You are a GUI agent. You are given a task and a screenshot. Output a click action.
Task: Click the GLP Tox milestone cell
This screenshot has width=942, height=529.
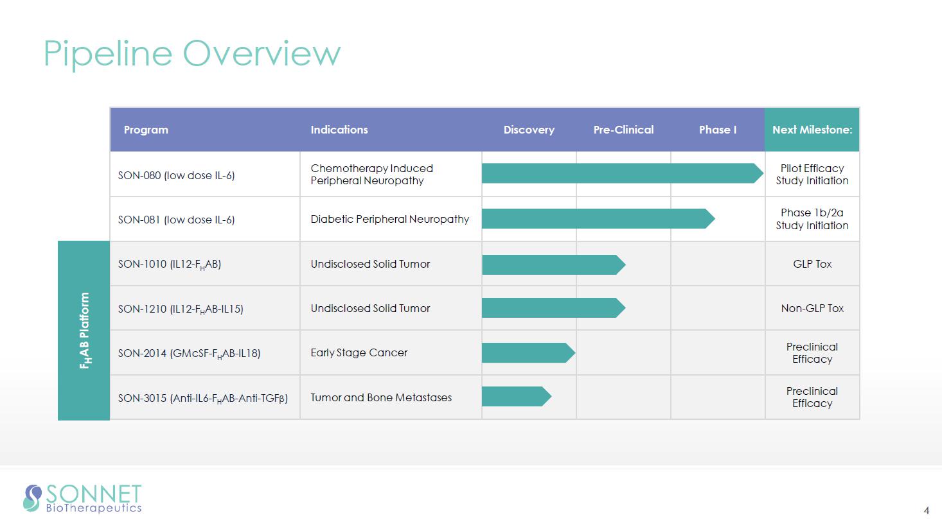(x=812, y=264)
